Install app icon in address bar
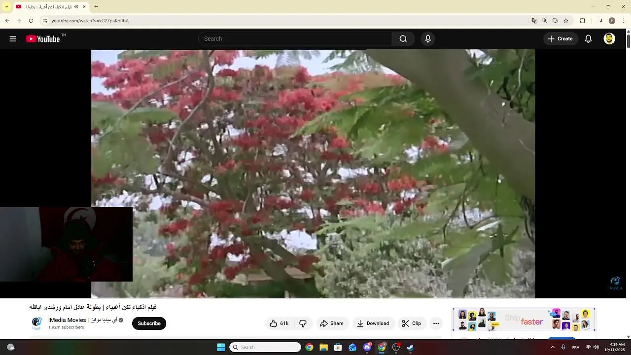The image size is (631, 355). tap(555, 21)
